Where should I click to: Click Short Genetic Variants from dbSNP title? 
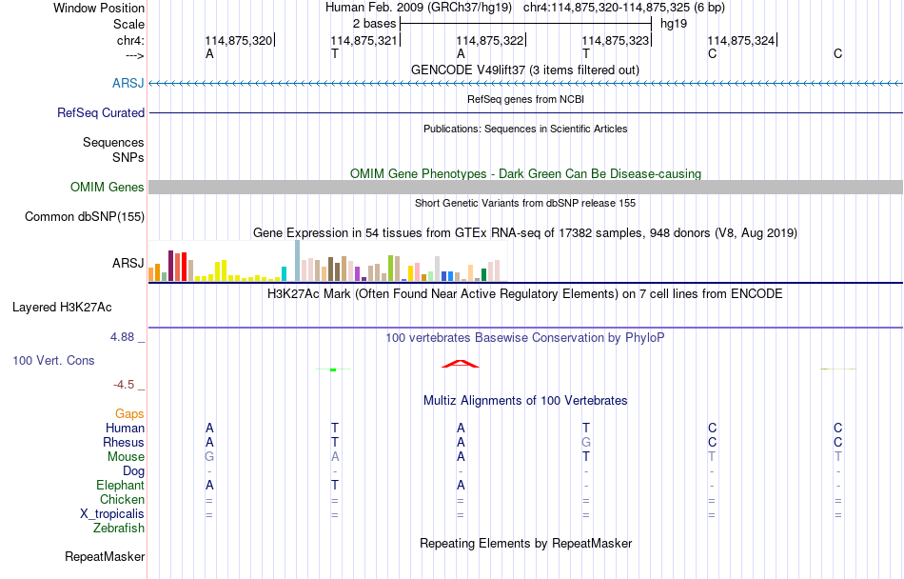(525, 203)
